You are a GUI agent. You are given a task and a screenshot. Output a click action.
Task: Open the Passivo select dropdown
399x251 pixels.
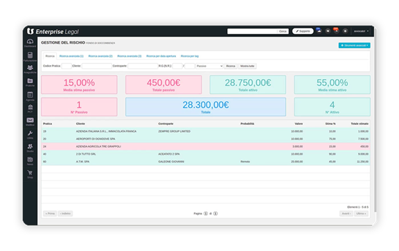pyautogui.click(x=209, y=66)
